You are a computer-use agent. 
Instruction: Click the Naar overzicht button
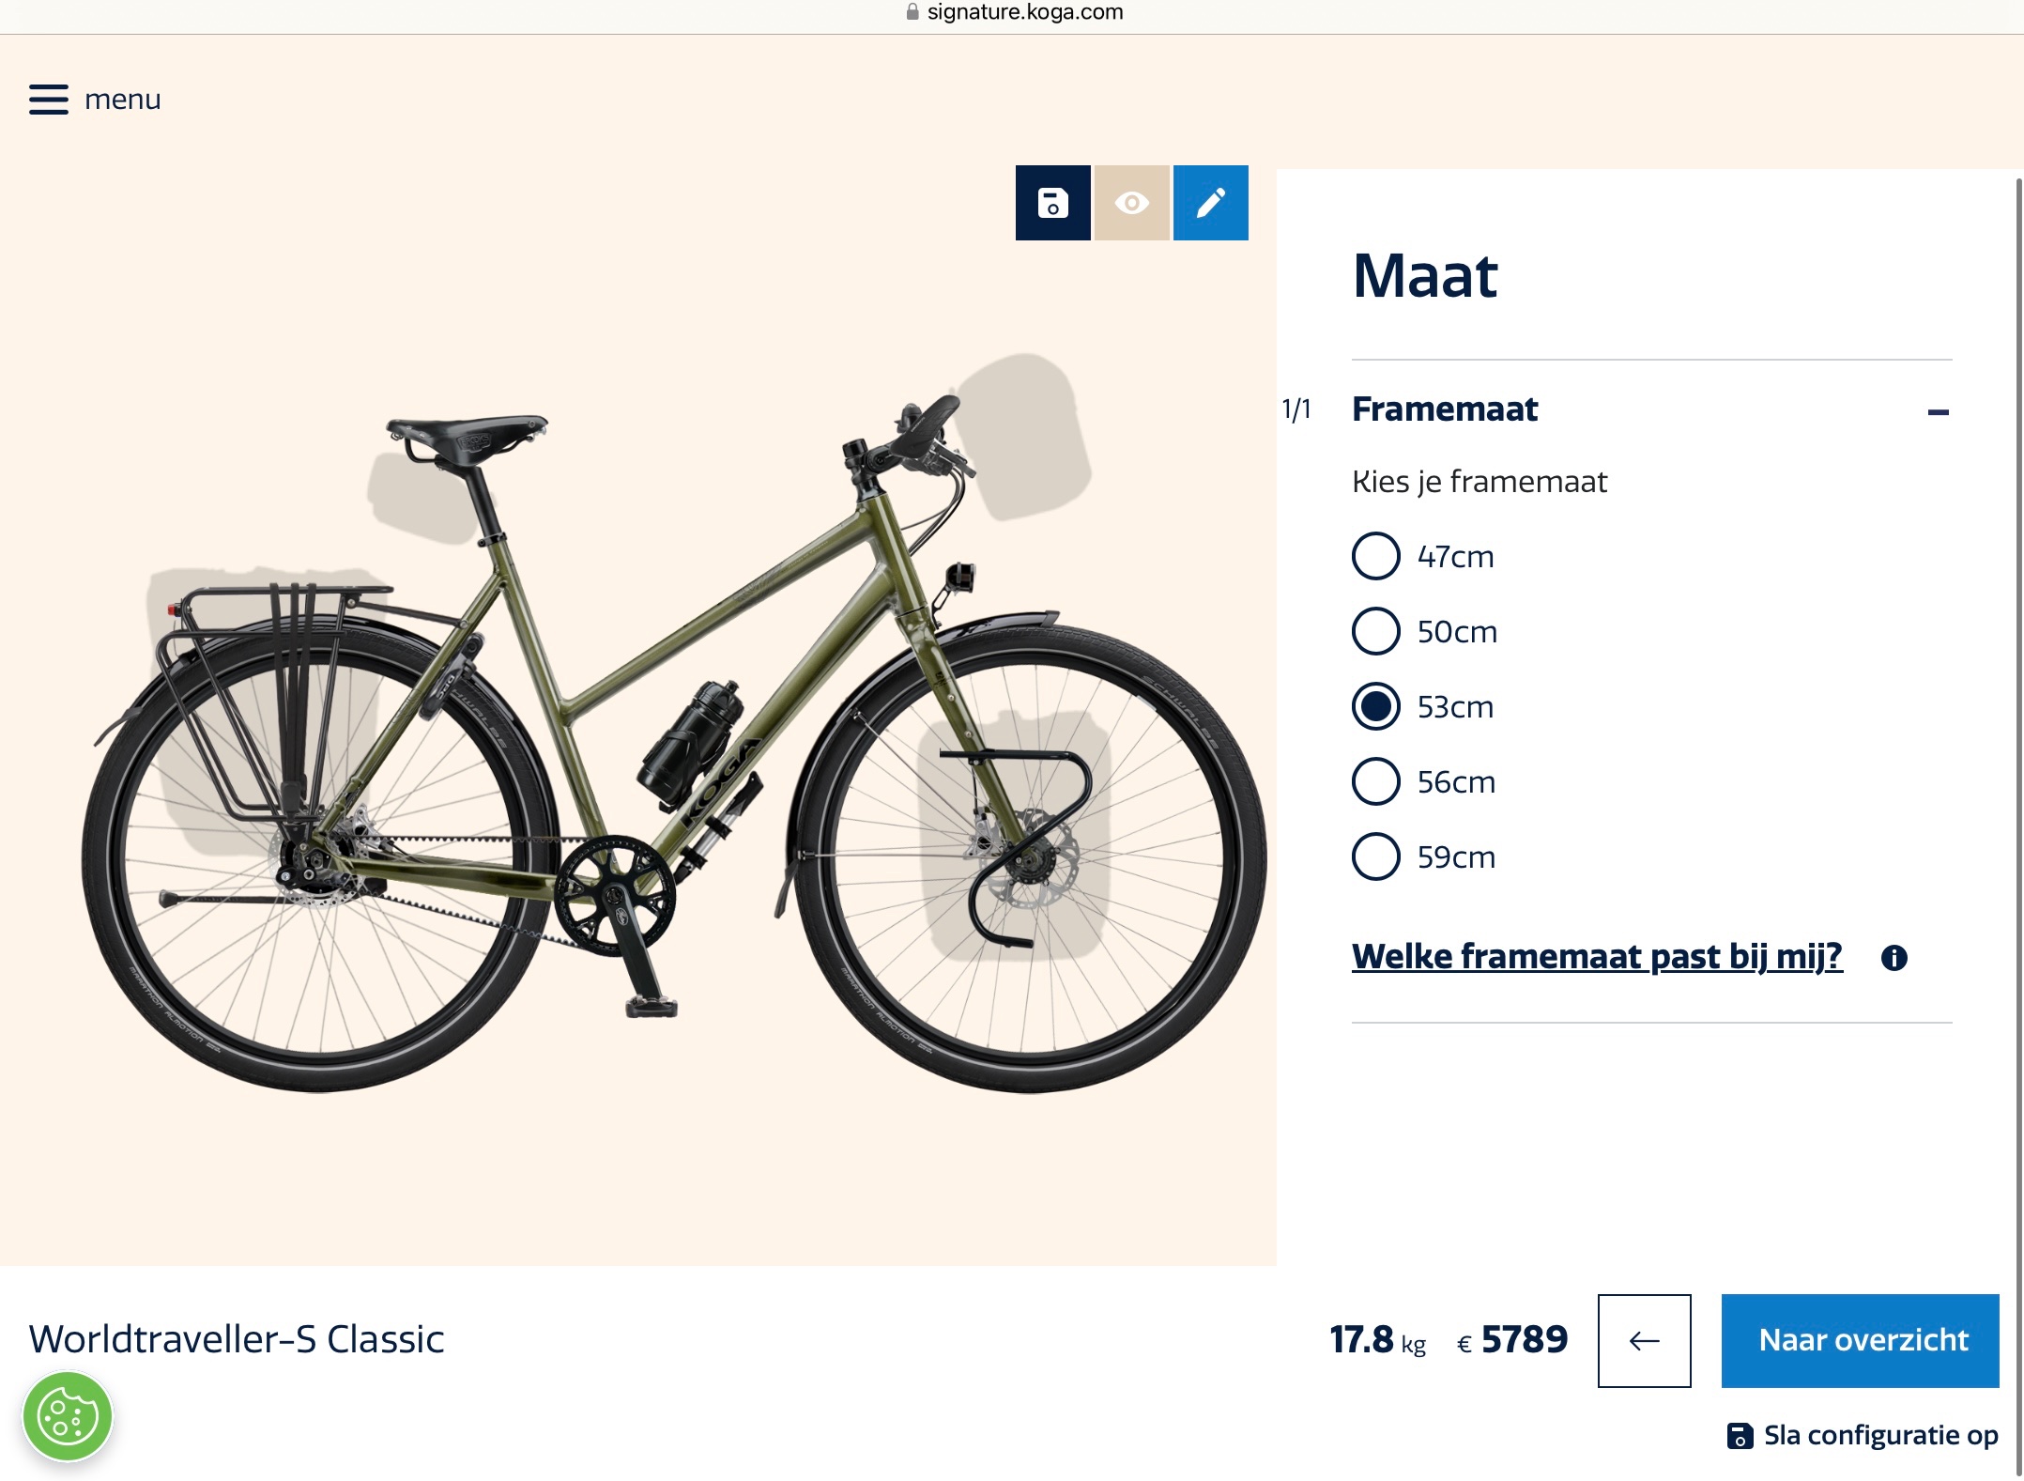1860,1340
